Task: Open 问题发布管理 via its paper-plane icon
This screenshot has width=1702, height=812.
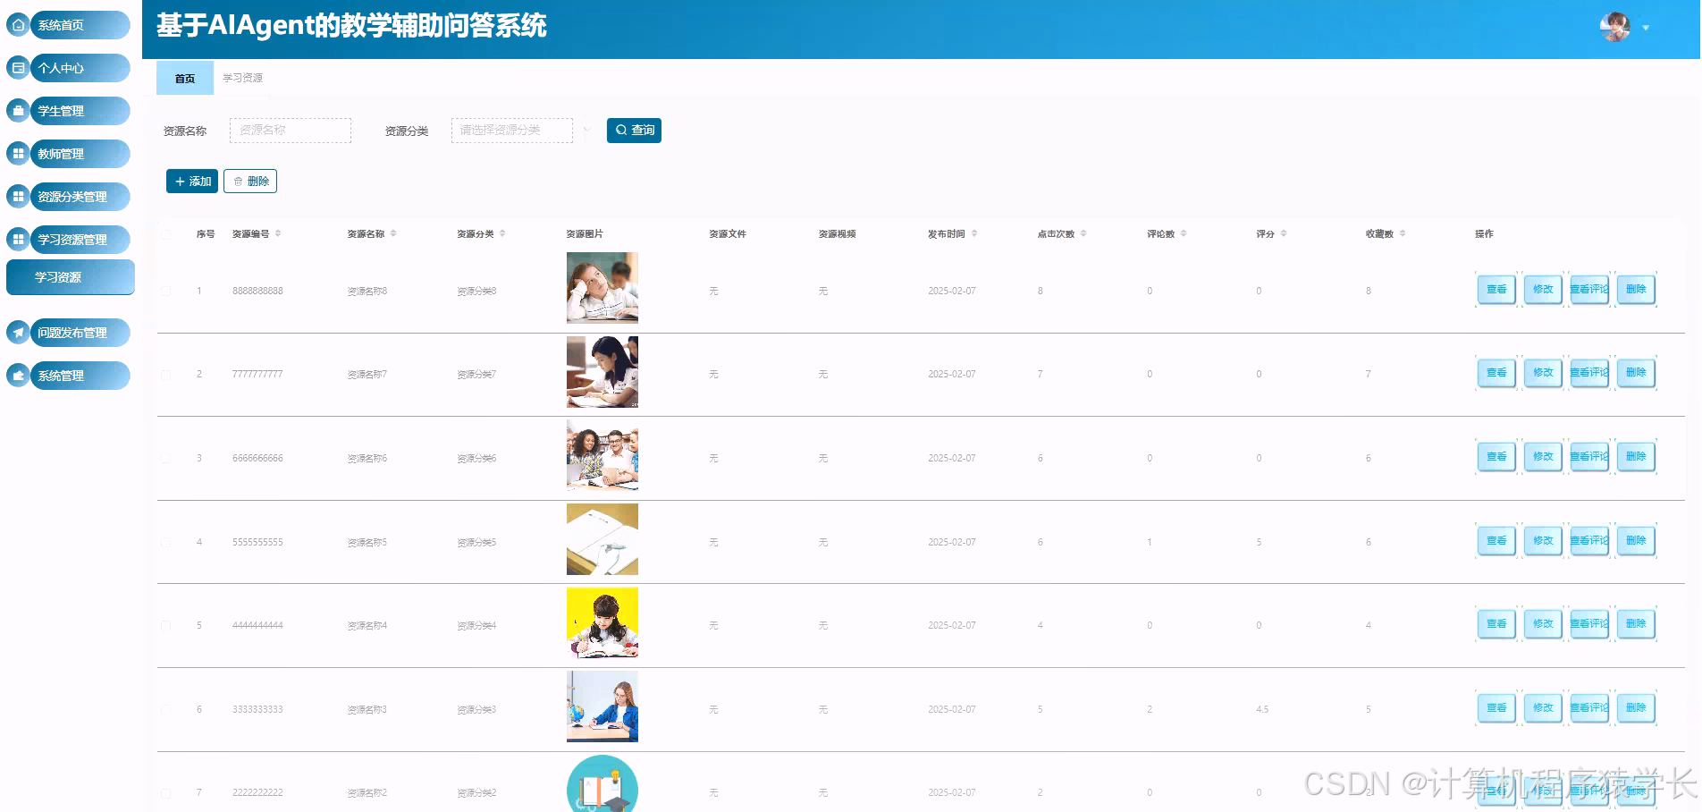Action: pyautogui.click(x=18, y=333)
